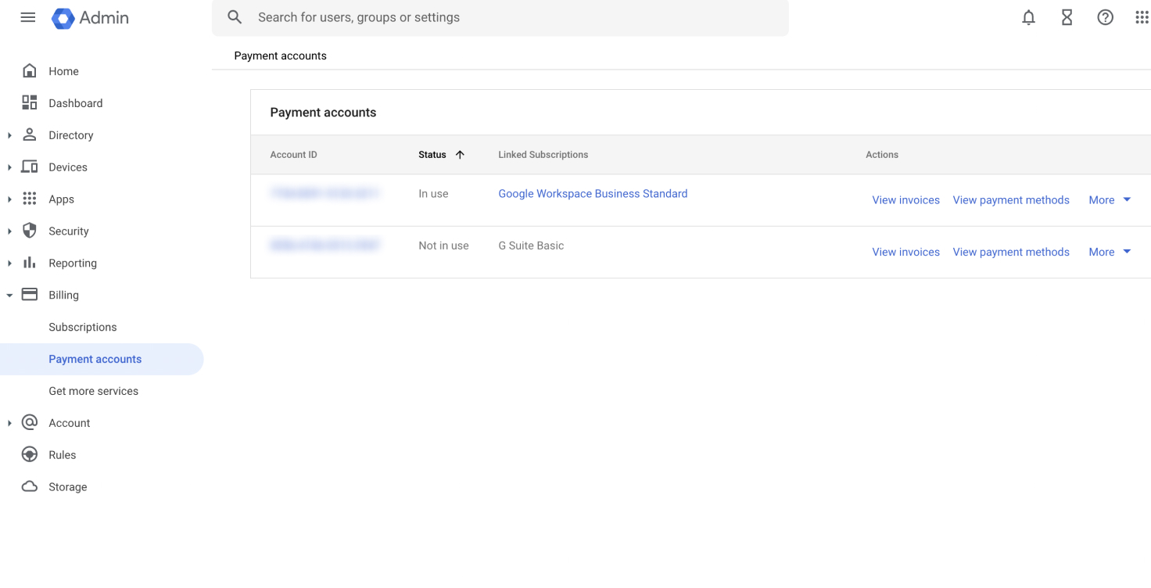Open Google Workspace Business Standard link

[x=593, y=194]
